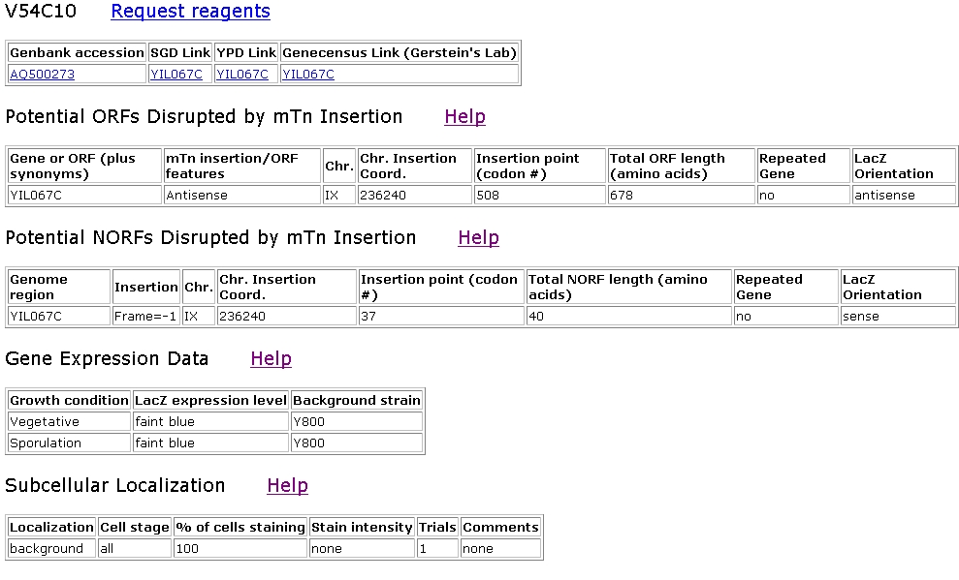Click the ORF insertion point cell 508
This screenshot has width=959, height=580.
point(539,195)
